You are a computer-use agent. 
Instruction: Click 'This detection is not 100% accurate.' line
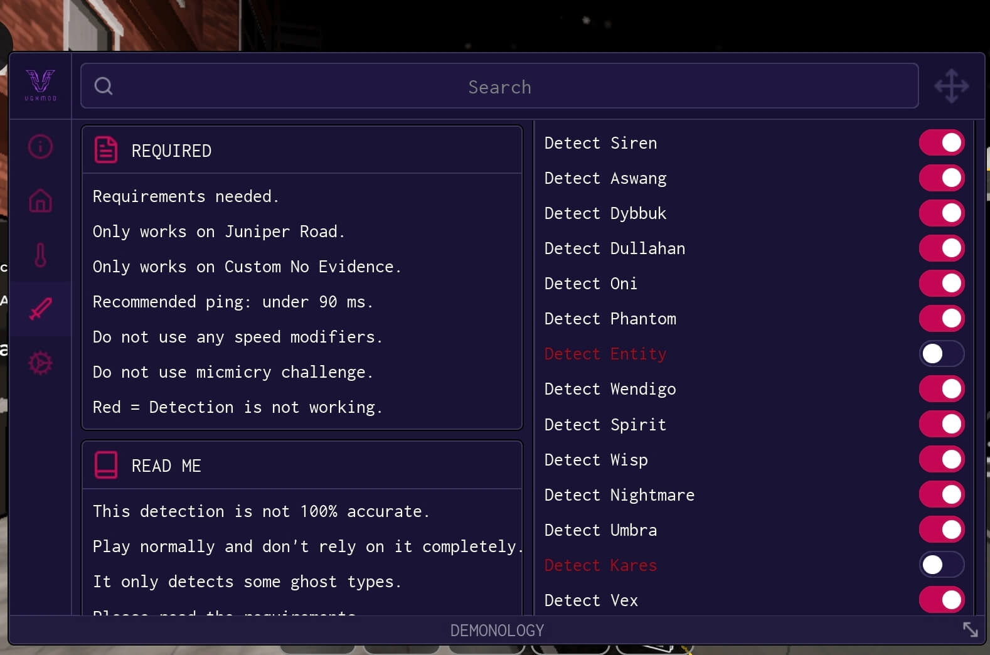coord(261,511)
